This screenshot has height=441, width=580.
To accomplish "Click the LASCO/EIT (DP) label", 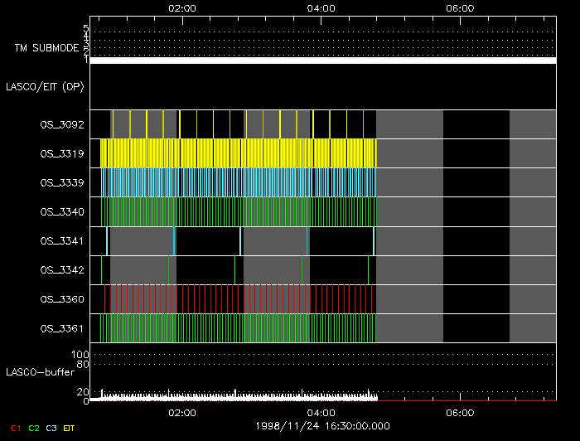I will click(x=46, y=86).
